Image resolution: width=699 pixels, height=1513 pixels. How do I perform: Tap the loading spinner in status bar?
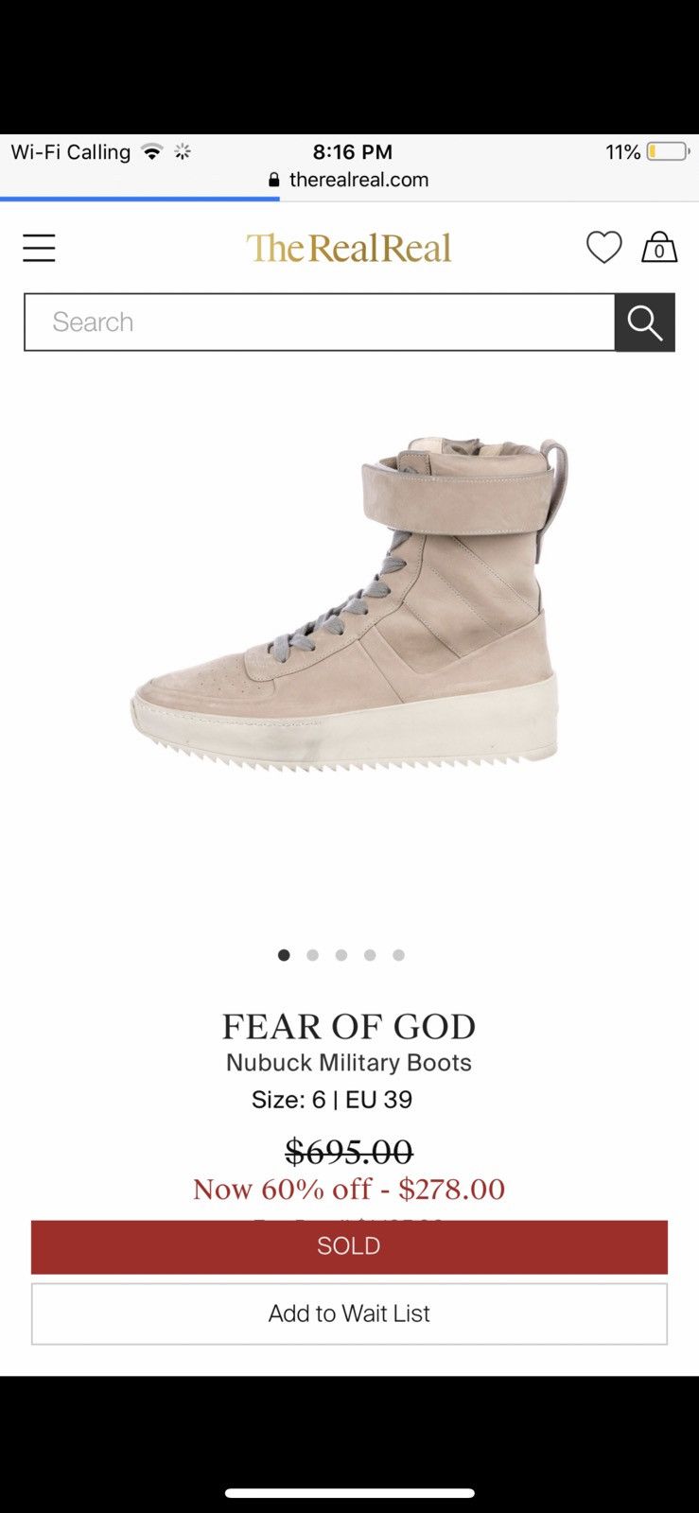(x=183, y=151)
